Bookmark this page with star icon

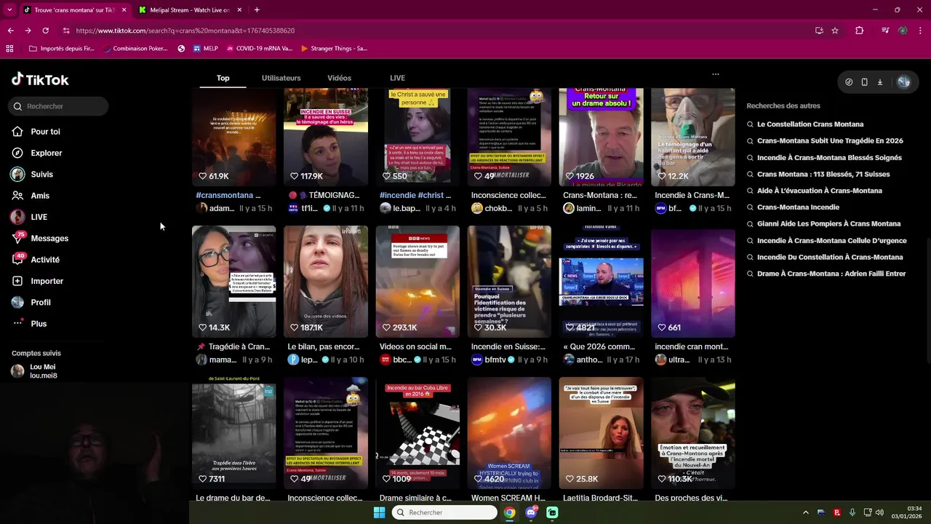coord(835,31)
